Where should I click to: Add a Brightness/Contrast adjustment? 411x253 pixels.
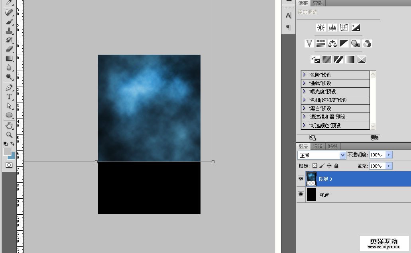(x=321, y=28)
